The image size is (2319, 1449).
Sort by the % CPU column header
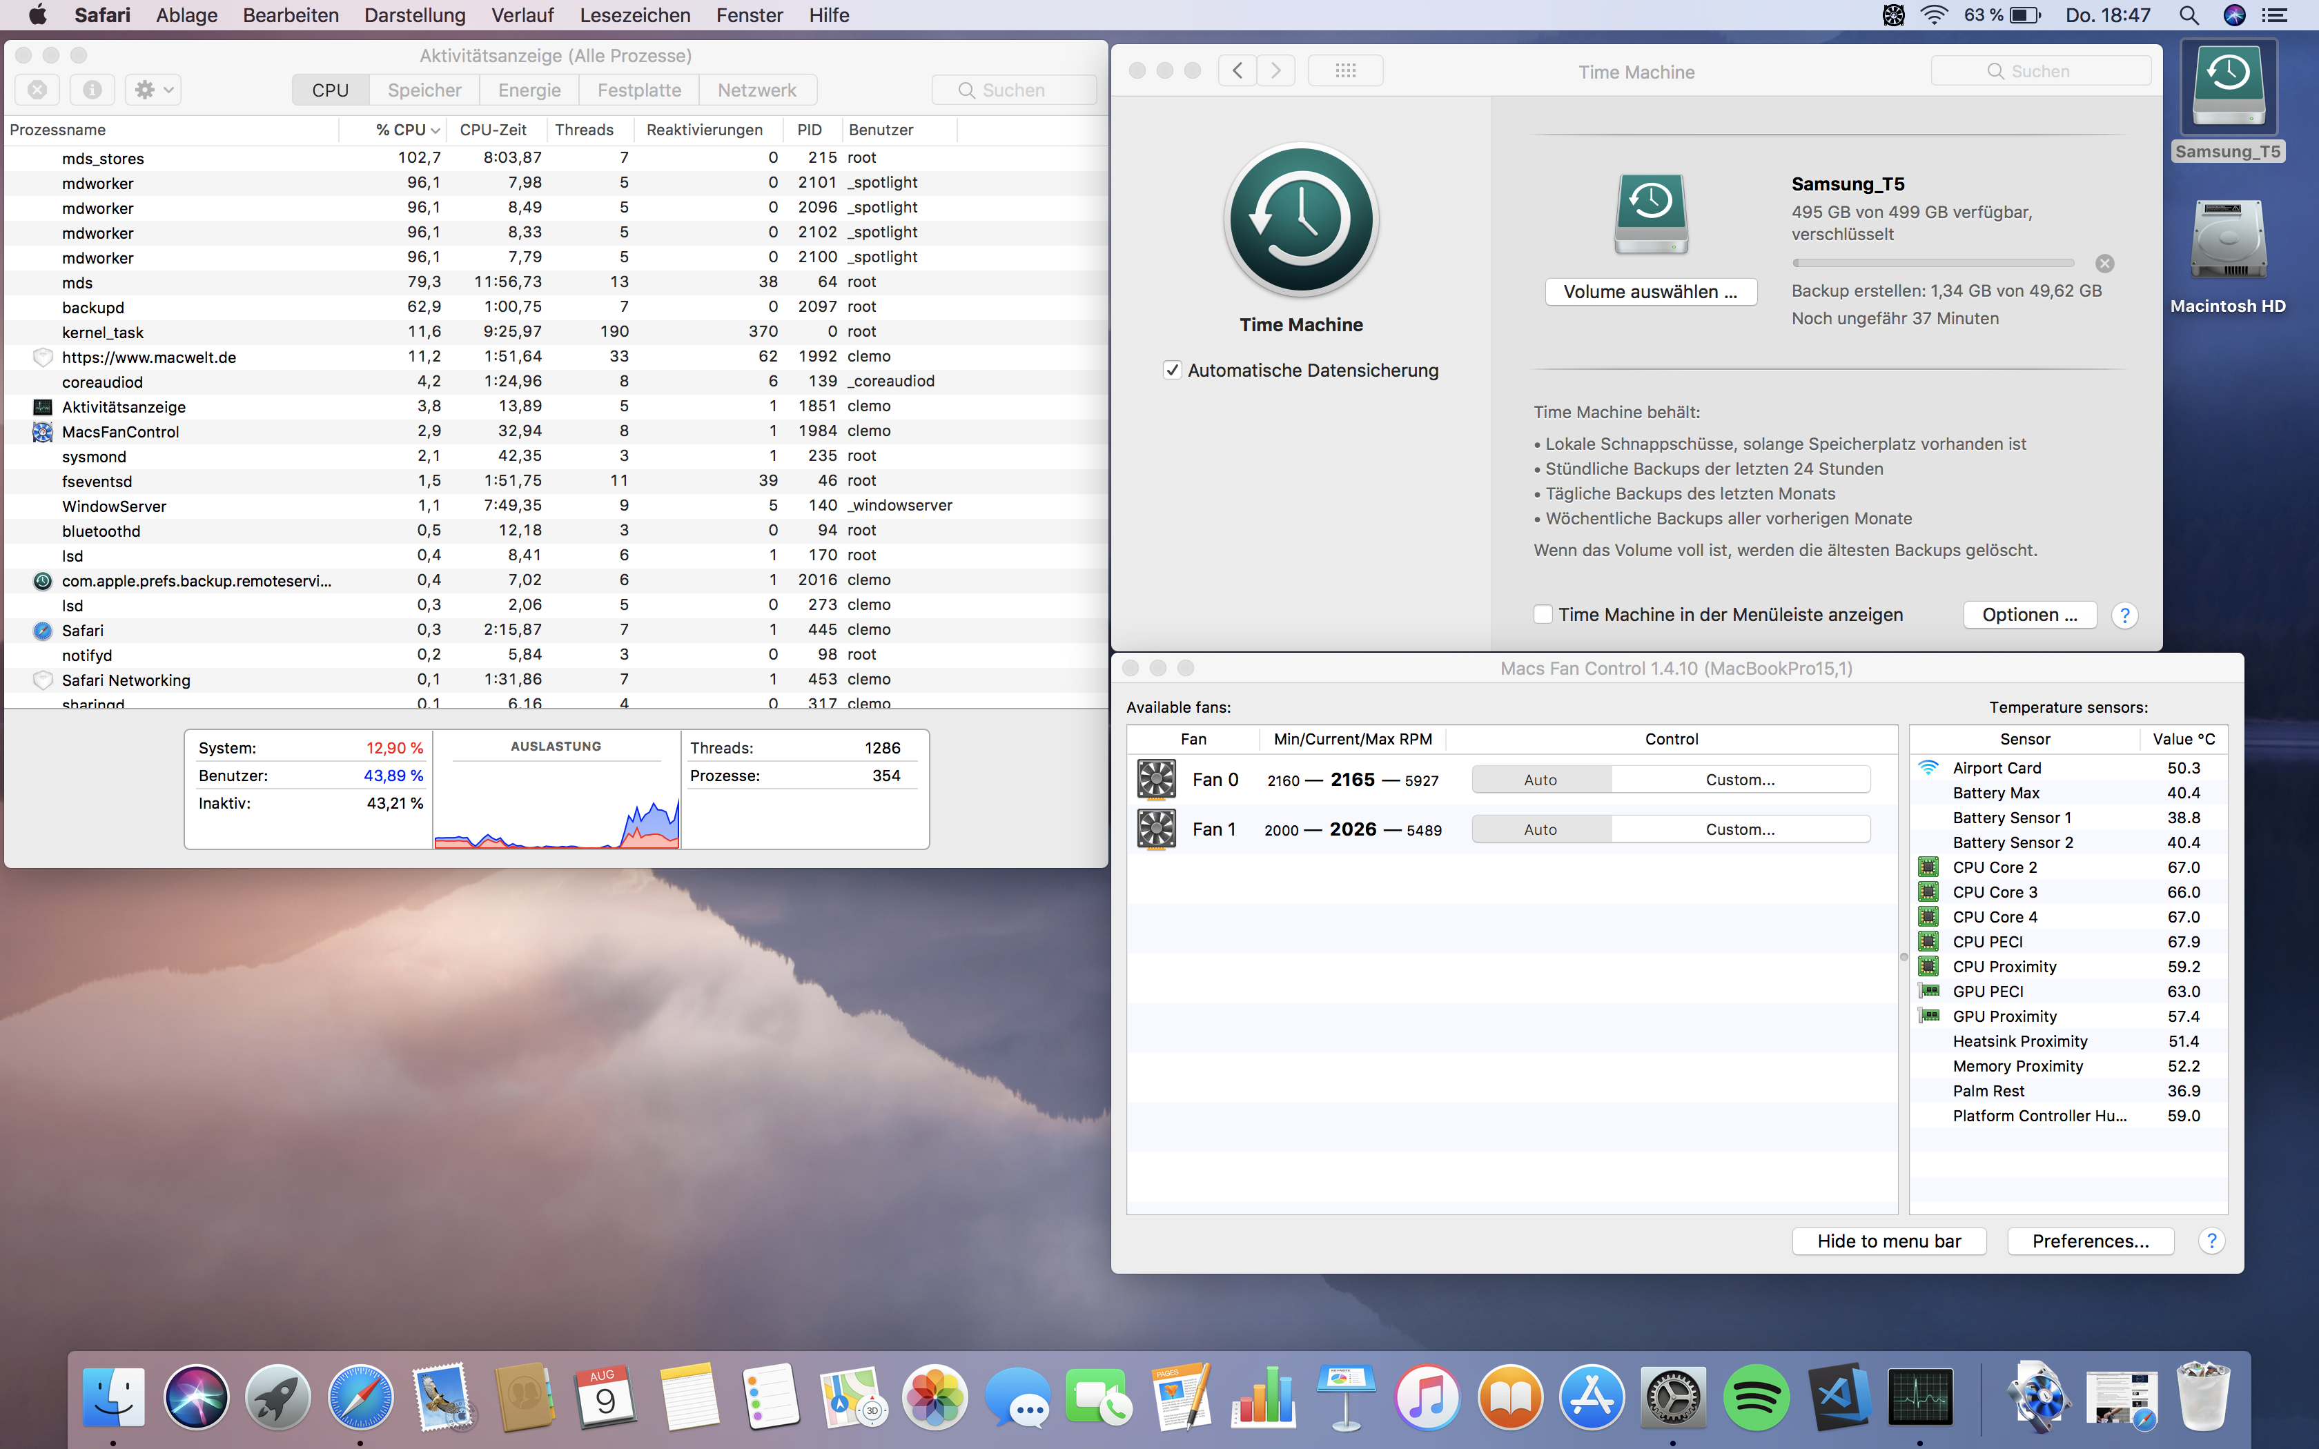click(x=402, y=130)
